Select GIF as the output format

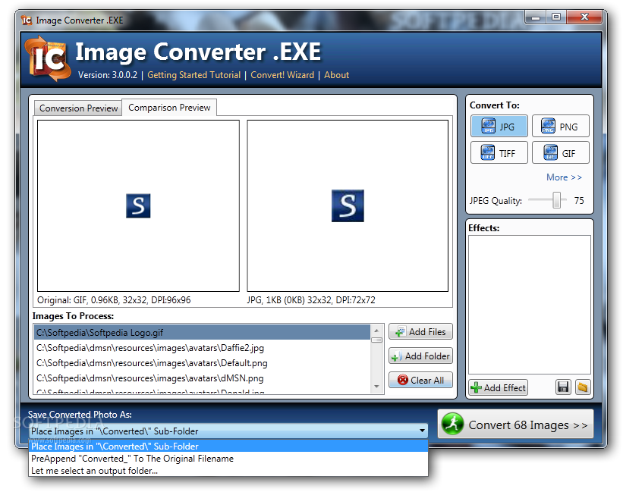click(561, 153)
